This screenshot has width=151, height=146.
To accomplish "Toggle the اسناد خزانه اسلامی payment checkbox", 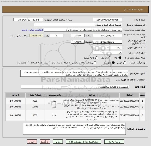I will [95, 63].
